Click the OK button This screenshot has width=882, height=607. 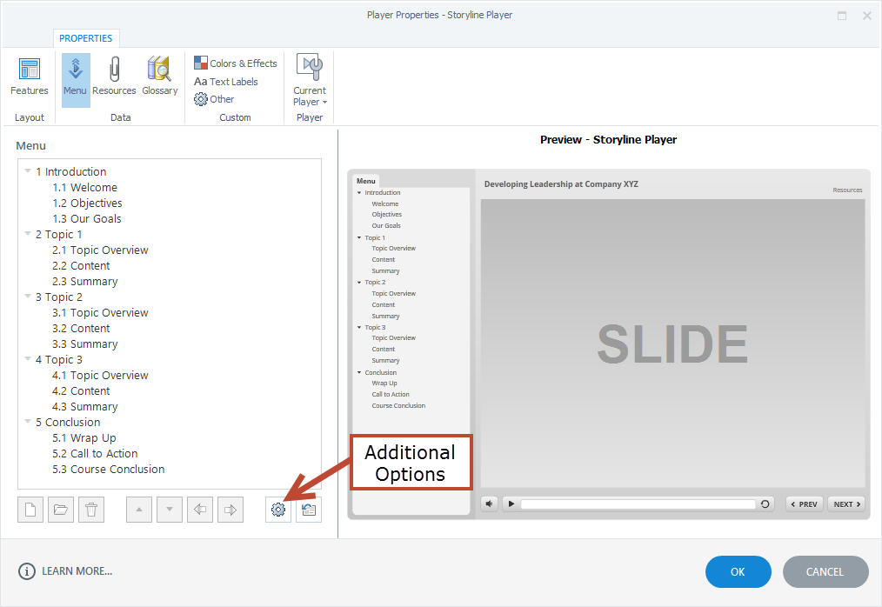(738, 571)
